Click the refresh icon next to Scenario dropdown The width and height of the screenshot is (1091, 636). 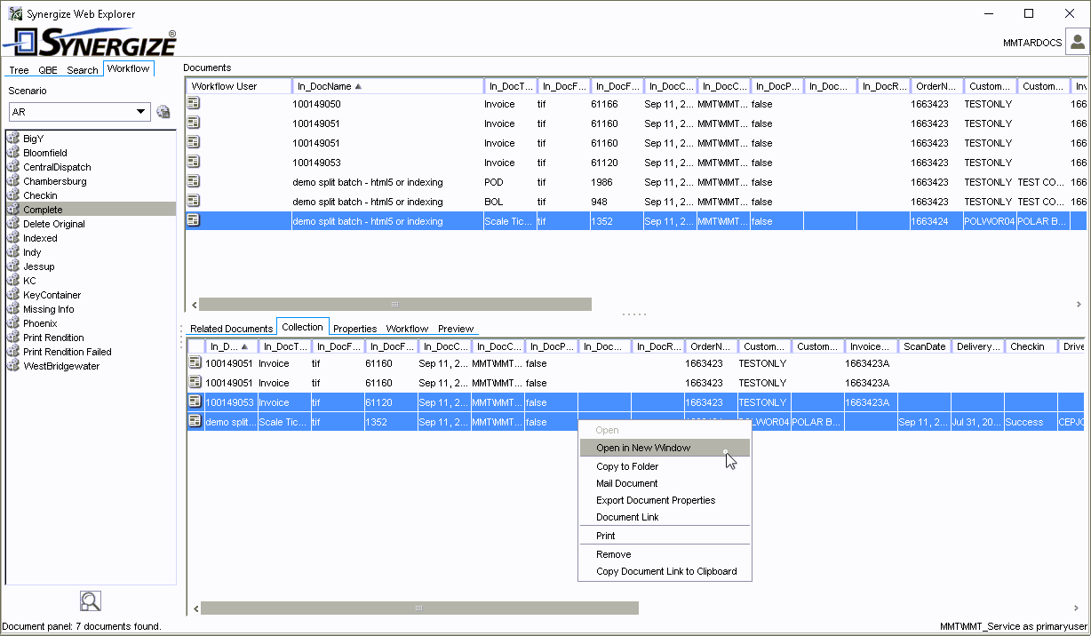[163, 112]
